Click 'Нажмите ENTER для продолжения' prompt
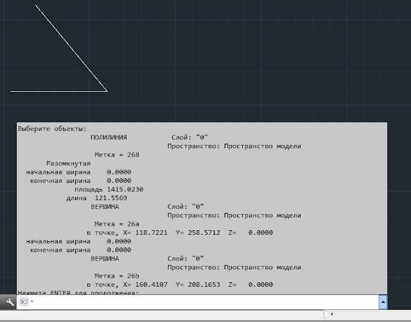This screenshot has width=411, height=322. pos(78,292)
